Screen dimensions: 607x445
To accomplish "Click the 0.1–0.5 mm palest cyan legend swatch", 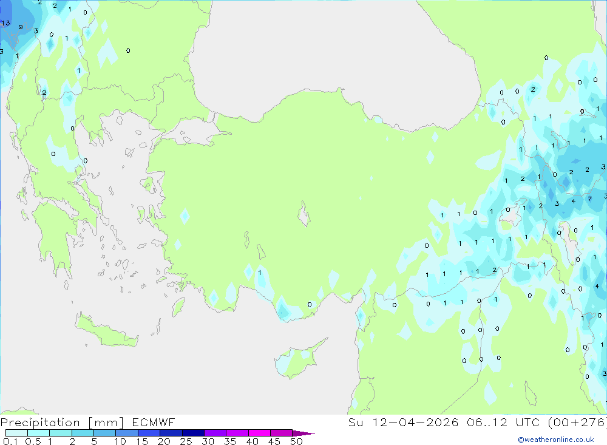I will (x=16, y=433).
